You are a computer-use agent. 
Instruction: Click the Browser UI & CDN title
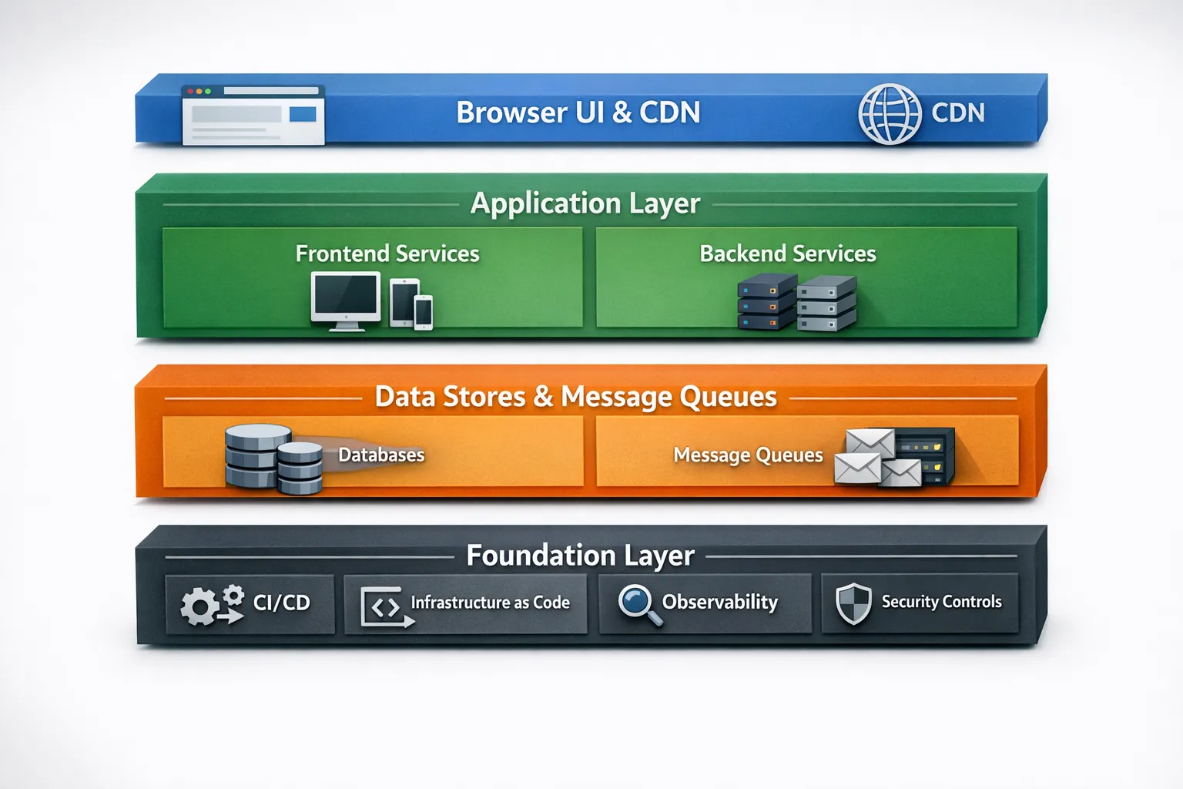(578, 112)
